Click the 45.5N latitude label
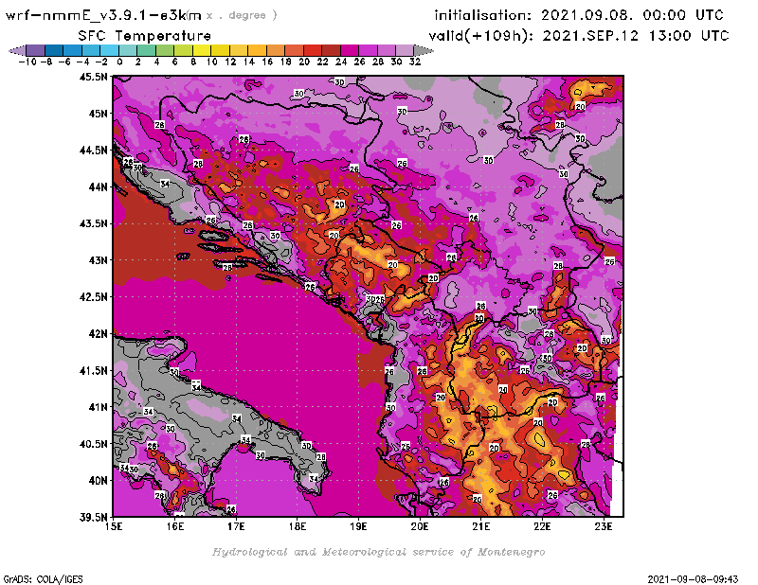758x585 pixels. tap(93, 77)
